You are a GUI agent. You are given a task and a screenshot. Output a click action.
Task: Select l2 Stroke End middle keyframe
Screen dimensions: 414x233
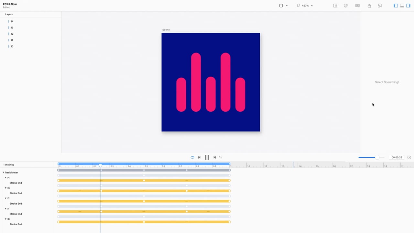pyautogui.click(x=144, y=201)
